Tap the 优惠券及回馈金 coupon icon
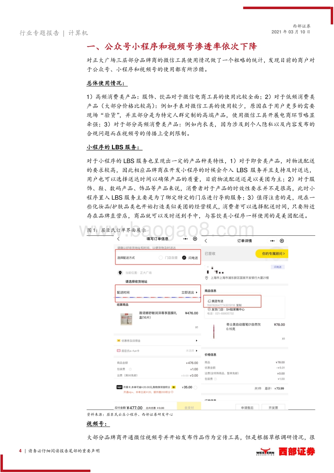 tap(118, 341)
